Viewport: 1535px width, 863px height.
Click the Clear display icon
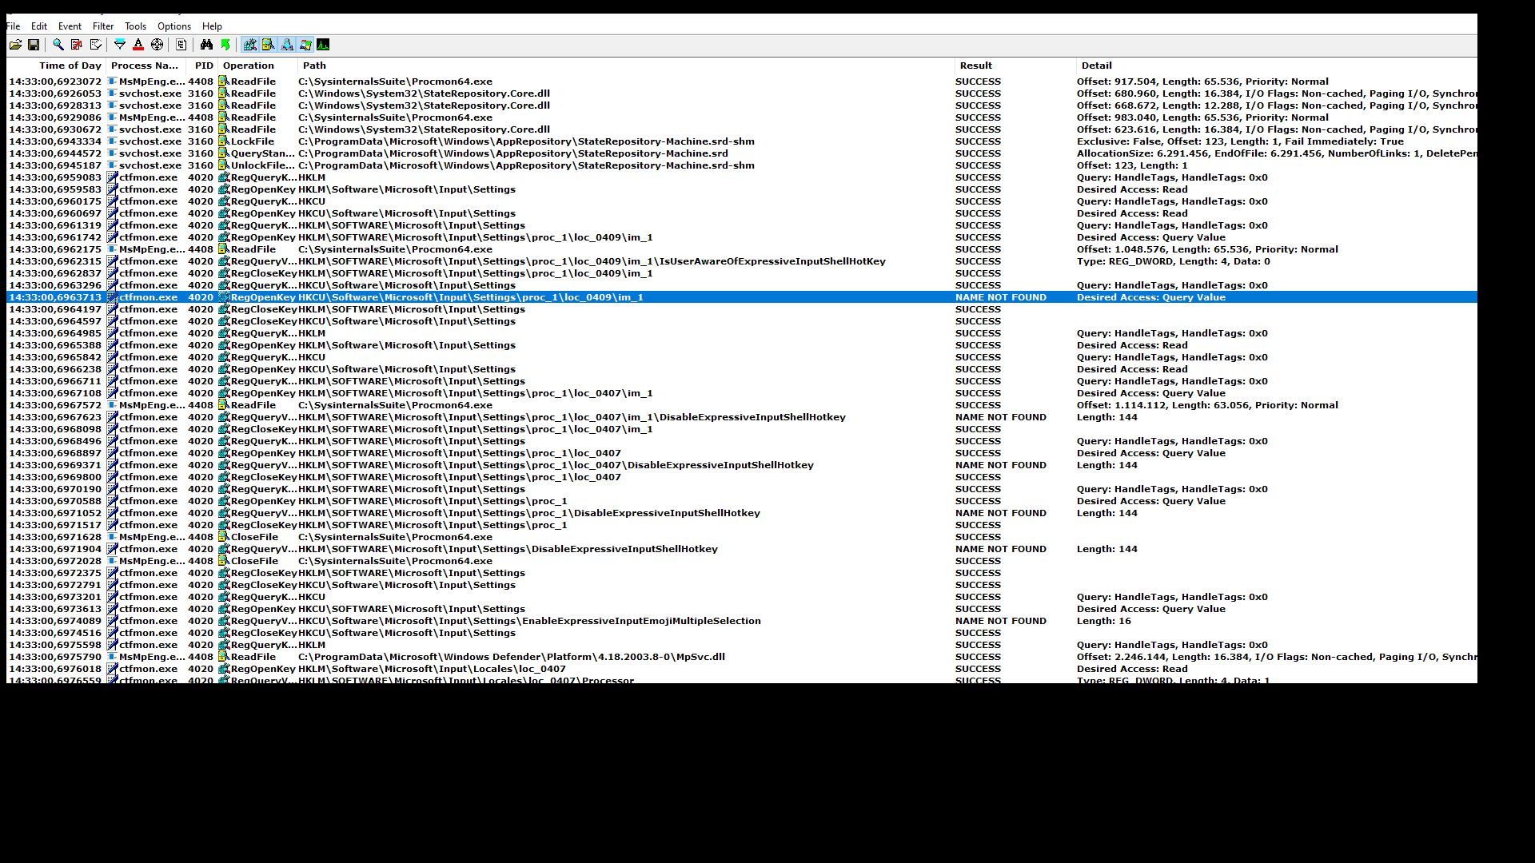click(96, 45)
